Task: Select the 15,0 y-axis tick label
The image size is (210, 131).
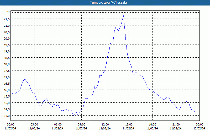Action: pos(7,103)
